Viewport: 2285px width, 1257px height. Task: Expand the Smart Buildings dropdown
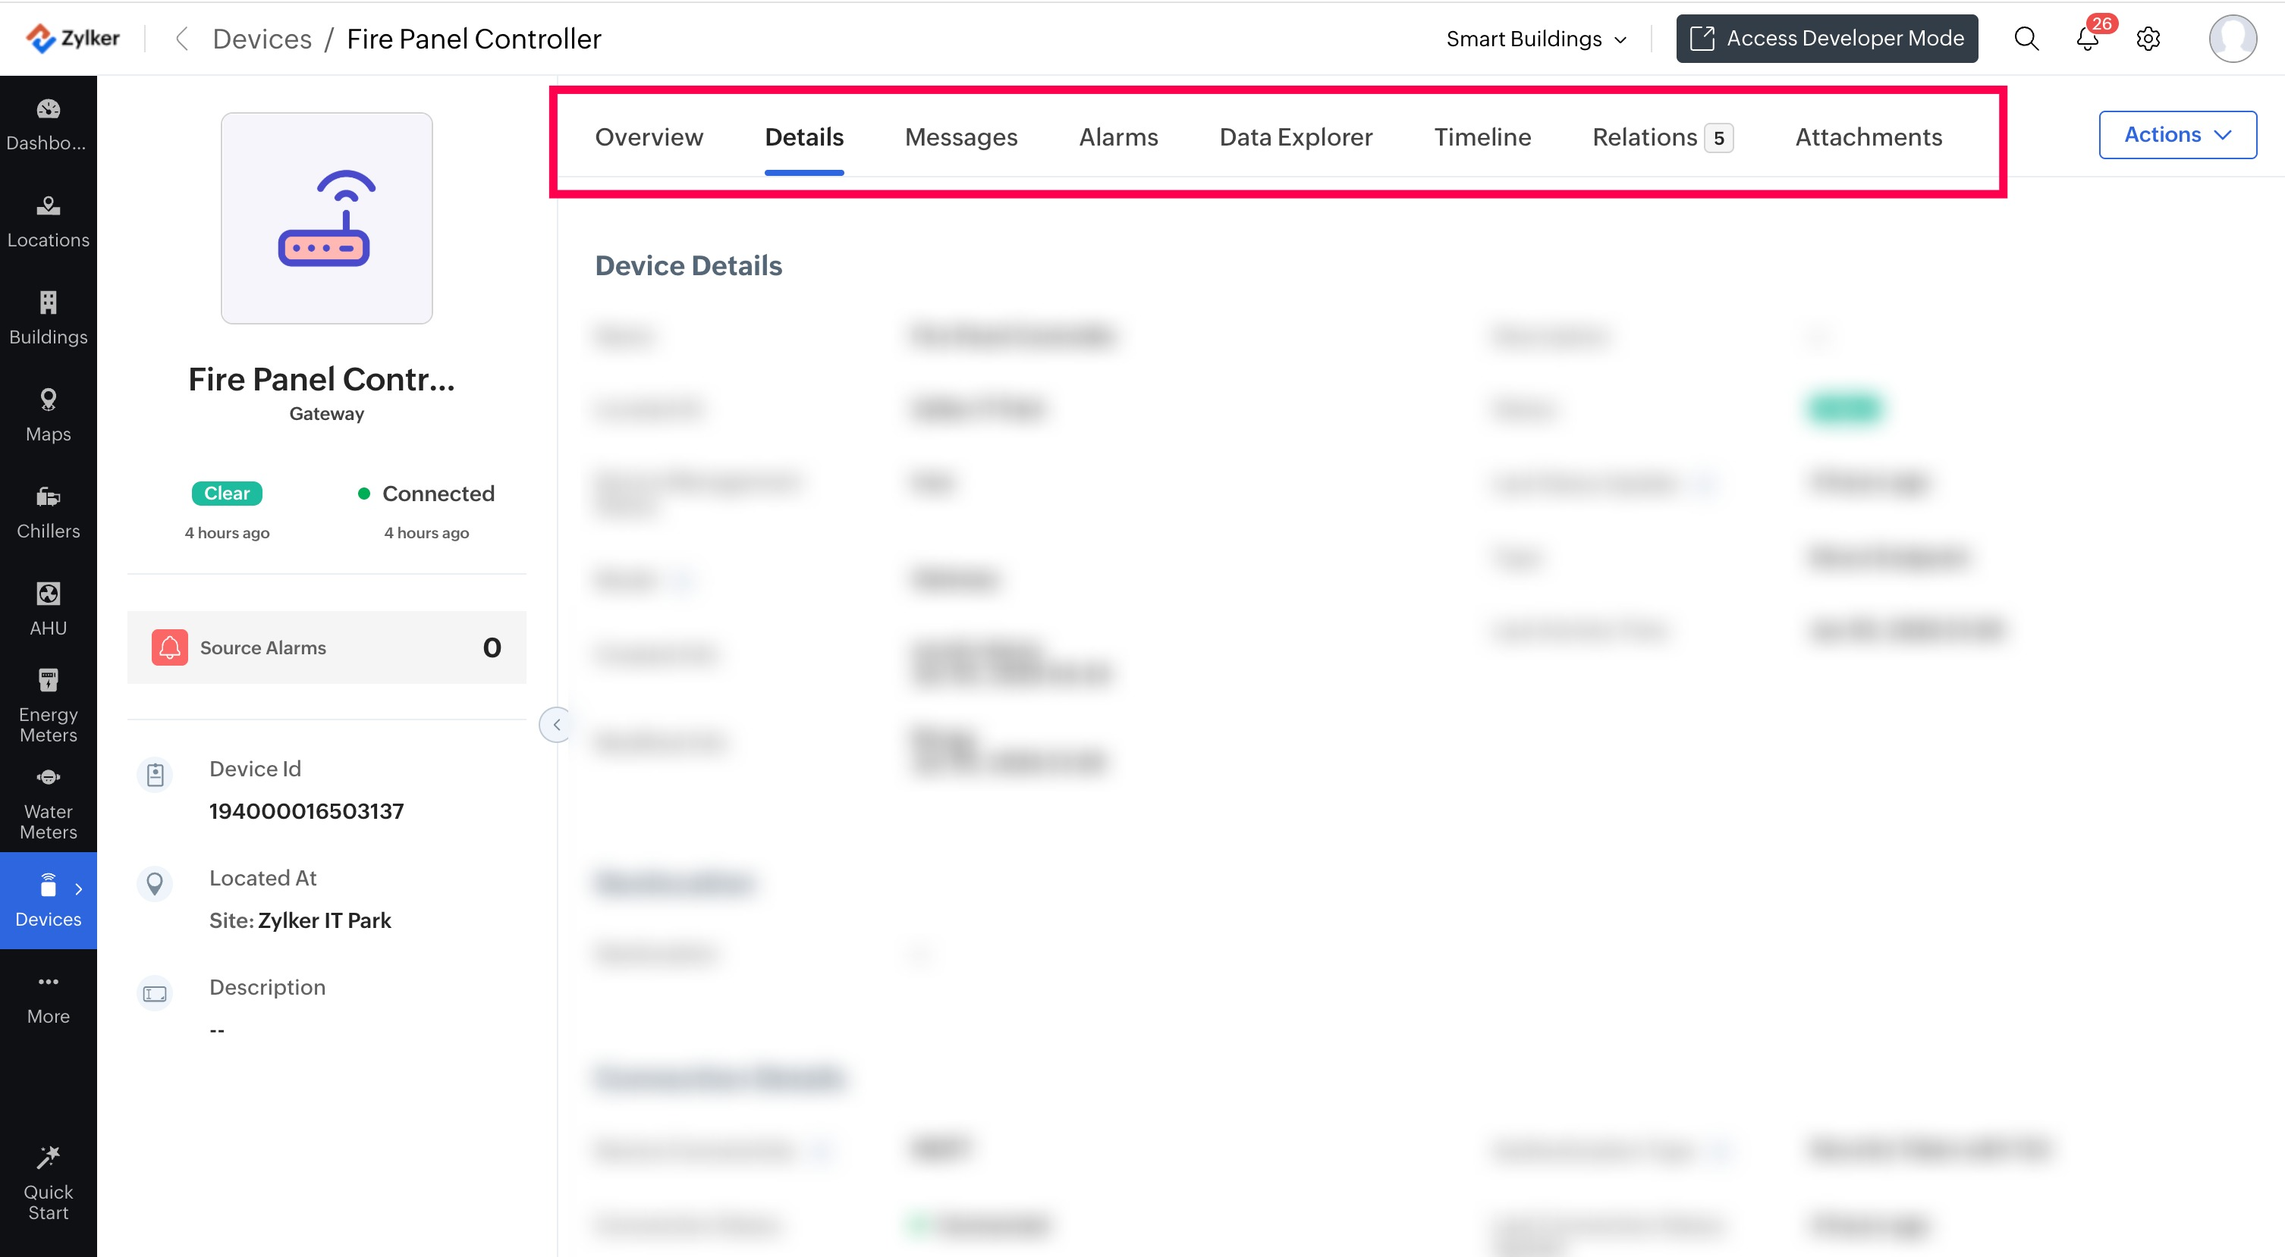tap(1536, 39)
